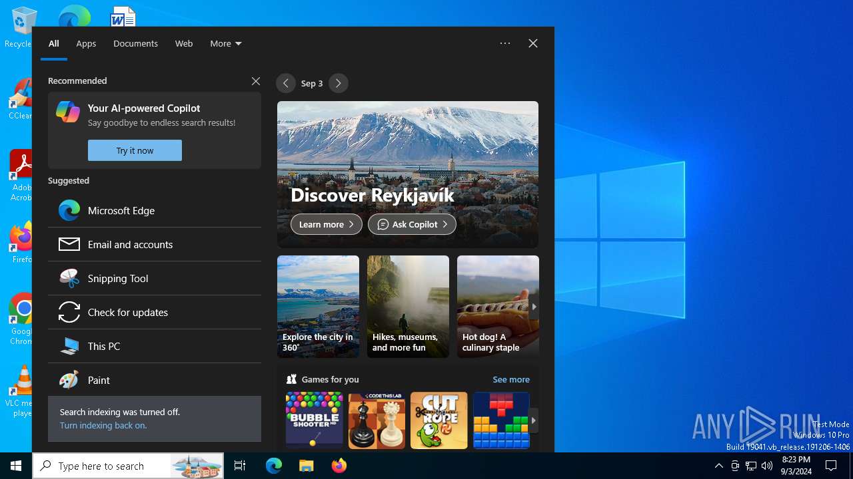
Task: Open Hot dog! A culinary staple card
Action: pos(498,307)
